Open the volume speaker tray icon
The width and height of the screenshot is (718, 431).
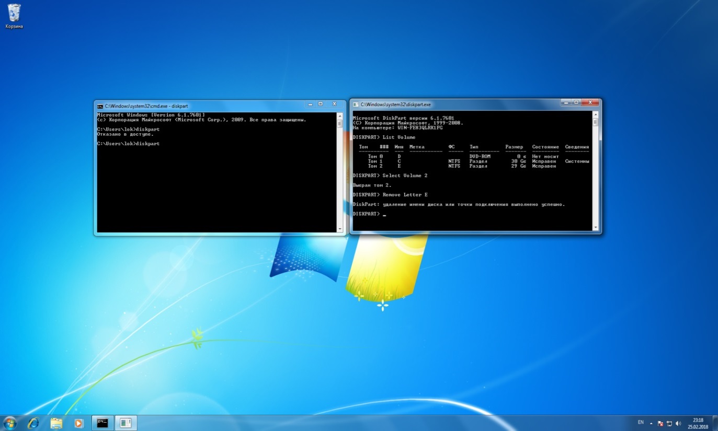(x=678, y=423)
